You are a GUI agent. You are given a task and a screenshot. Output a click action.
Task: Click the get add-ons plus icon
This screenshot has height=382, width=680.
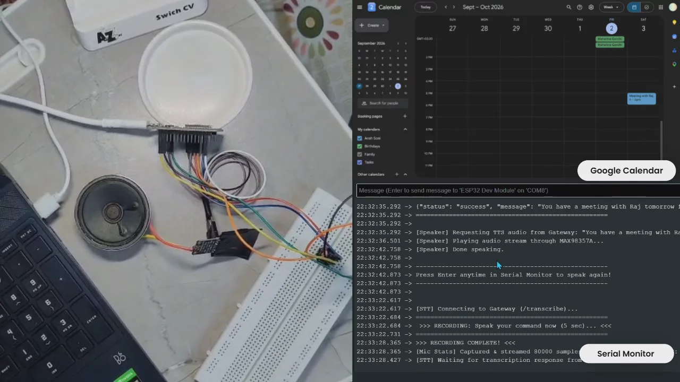[x=674, y=86]
